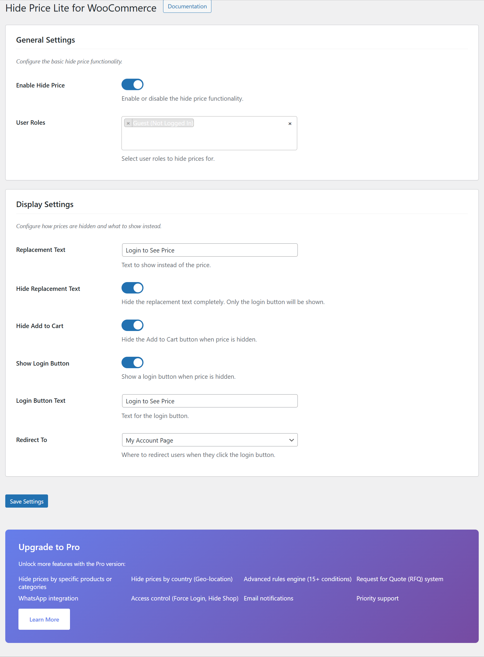Remove the Guest (Not Logged In) role tag

[128, 123]
